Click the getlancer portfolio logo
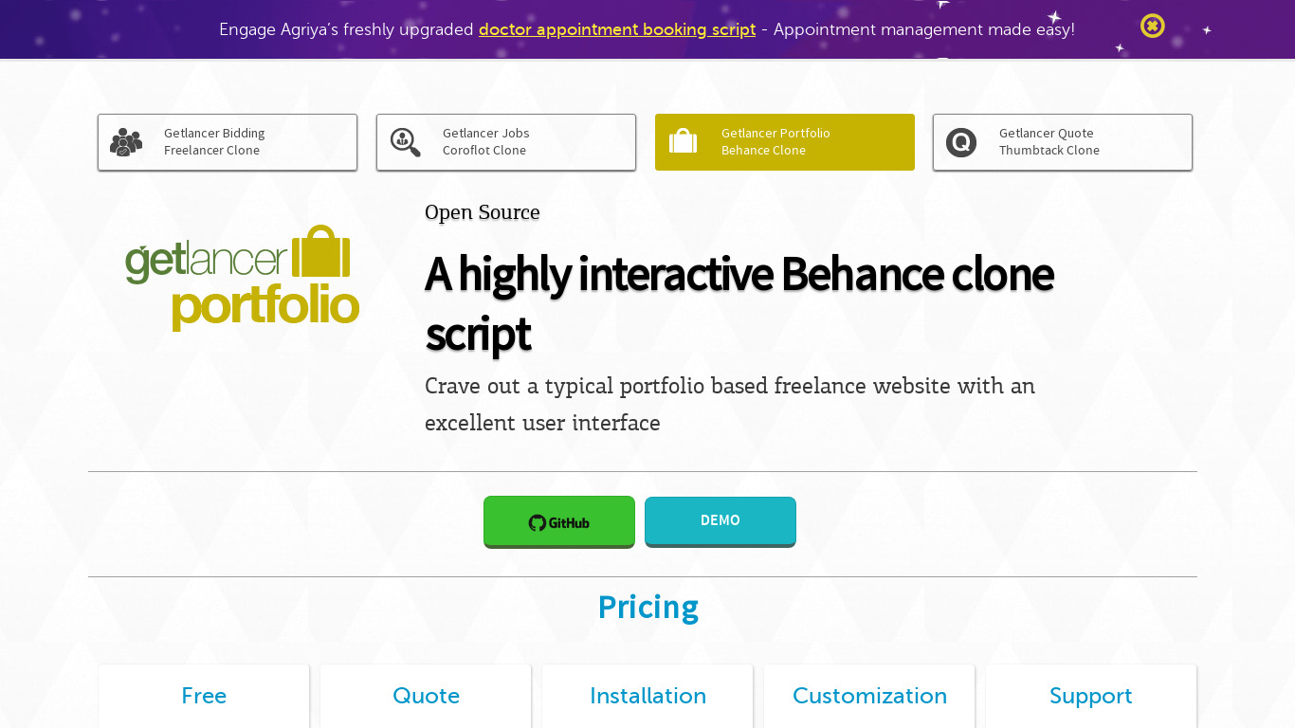The width and height of the screenshot is (1295, 728). pos(242,278)
